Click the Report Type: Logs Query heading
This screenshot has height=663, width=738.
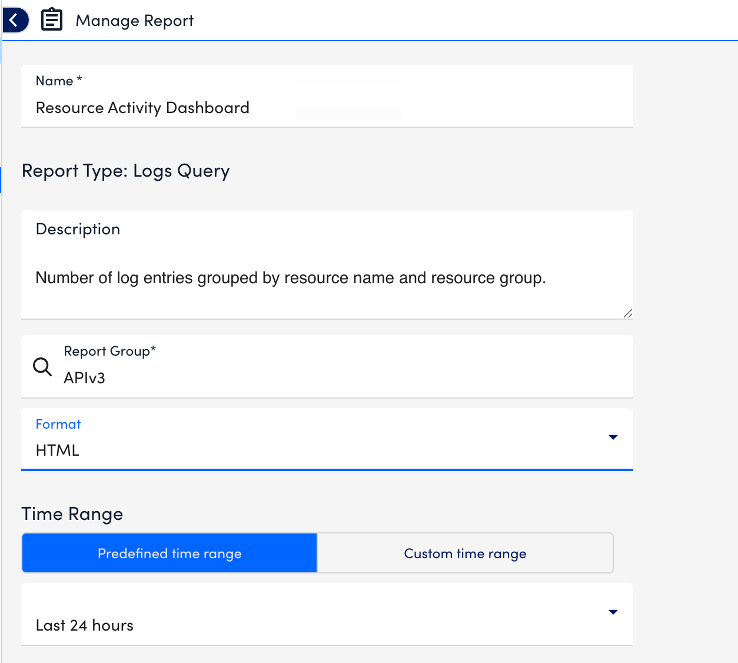tap(126, 171)
